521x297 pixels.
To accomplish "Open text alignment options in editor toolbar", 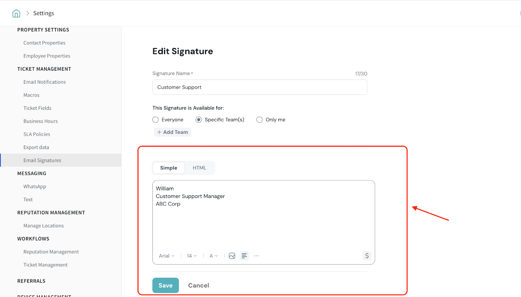I will (244, 256).
